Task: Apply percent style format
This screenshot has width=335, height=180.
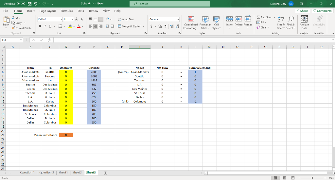Action: (x=160, y=26)
